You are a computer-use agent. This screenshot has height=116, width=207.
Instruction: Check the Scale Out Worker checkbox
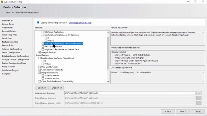[x=43, y=78]
